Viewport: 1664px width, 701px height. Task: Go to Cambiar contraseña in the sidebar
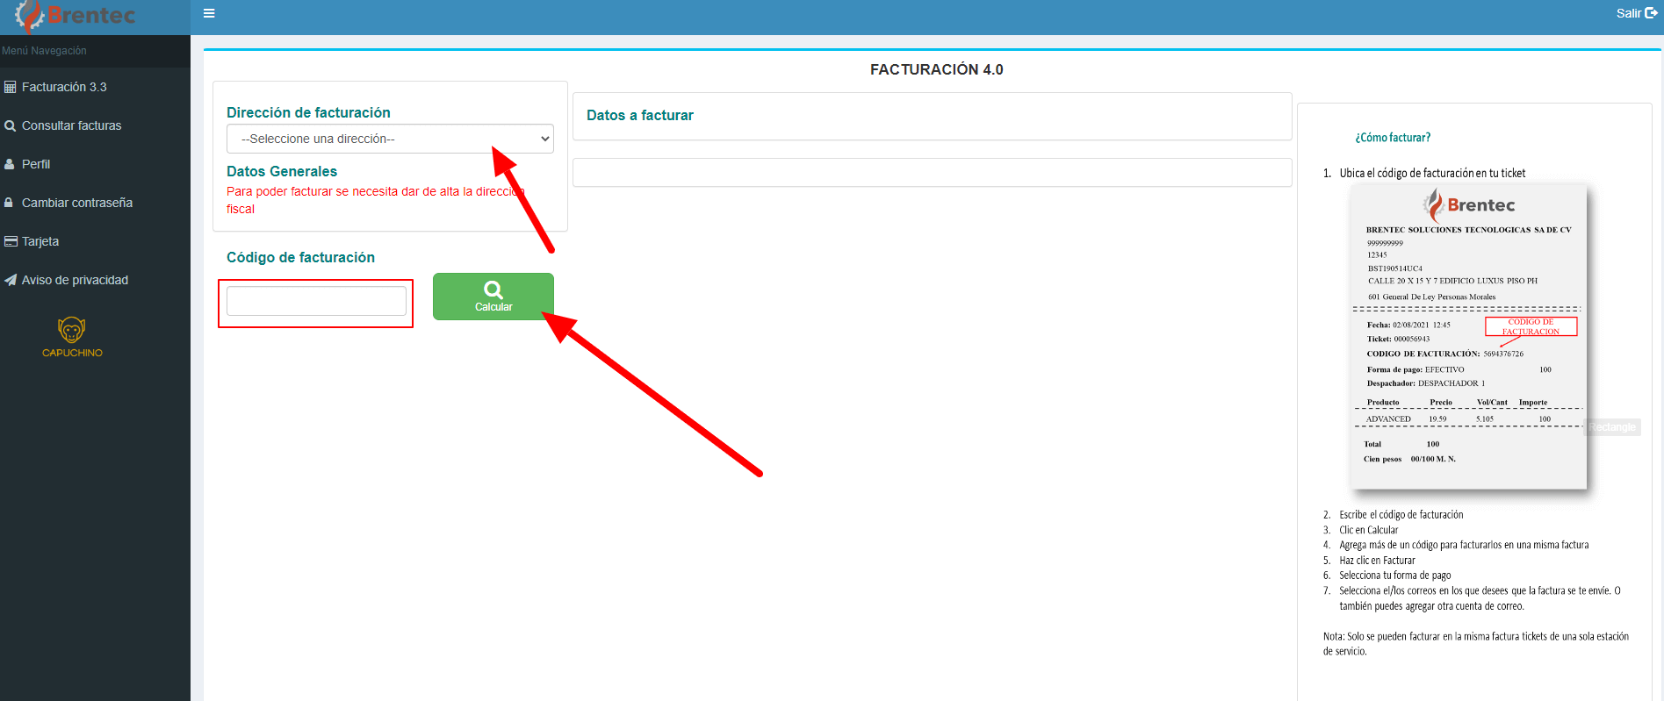coord(77,203)
